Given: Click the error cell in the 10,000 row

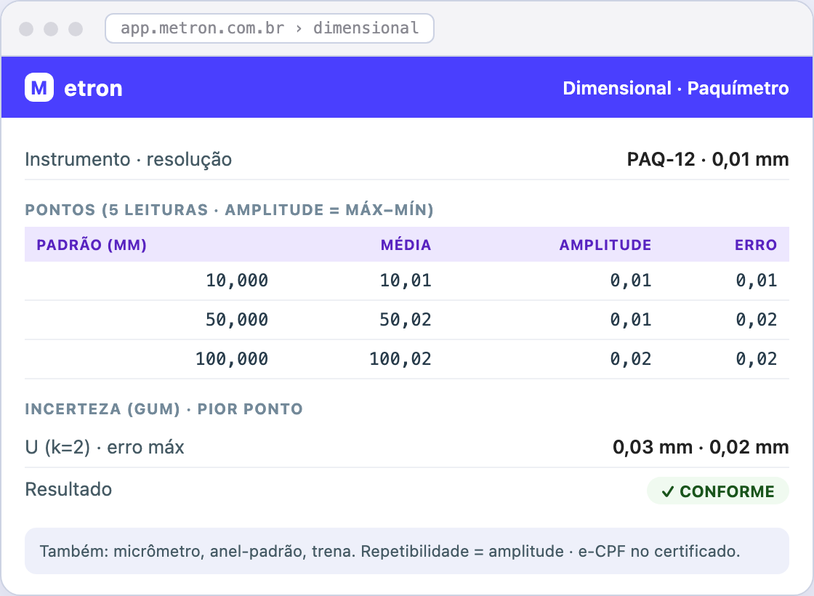Looking at the screenshot, I should pyautogui.click(x=757, y=281).
